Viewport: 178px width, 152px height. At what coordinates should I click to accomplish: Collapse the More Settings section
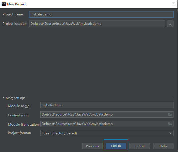point(4,98)
